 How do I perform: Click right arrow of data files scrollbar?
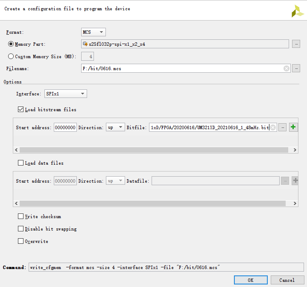coord(295,203)
